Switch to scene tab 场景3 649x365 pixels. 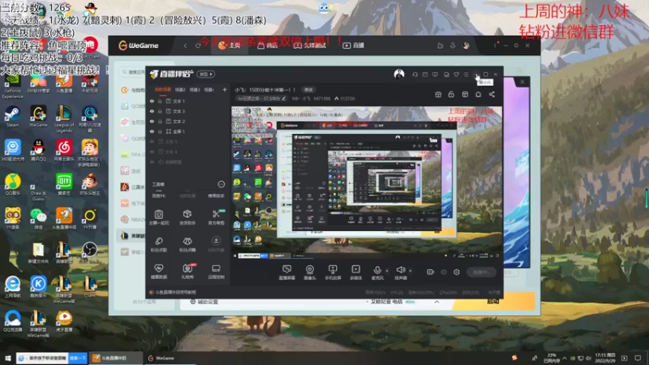pyautogui.click(x=195, y=89)
